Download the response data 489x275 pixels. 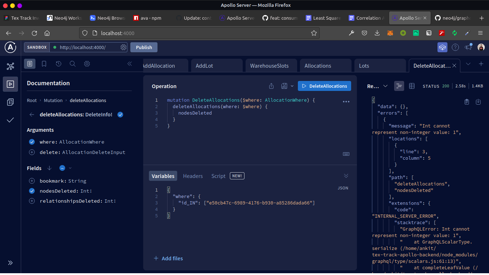(478, 102)
